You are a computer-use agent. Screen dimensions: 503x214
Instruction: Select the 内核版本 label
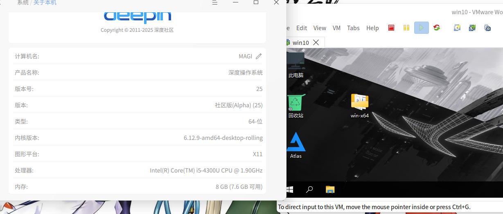click(x=27, y=138)
